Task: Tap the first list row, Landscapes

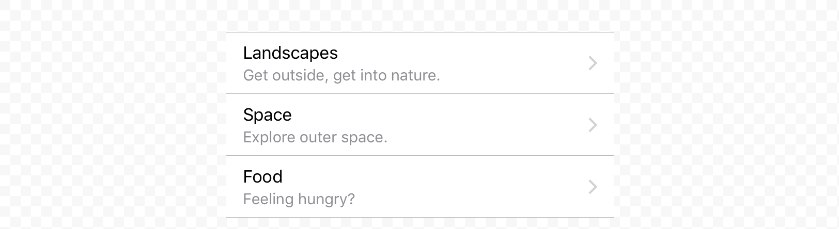Action: 419,63
